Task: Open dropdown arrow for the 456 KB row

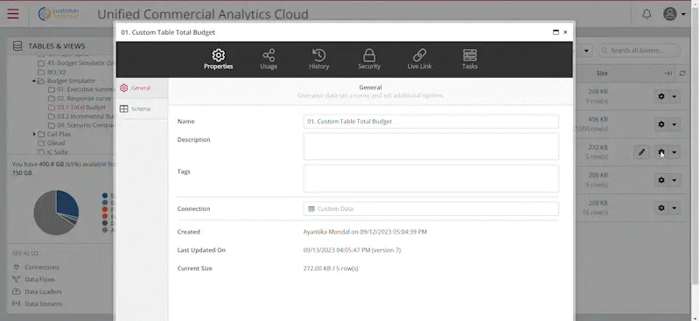Action: click(x=674, y=124)
